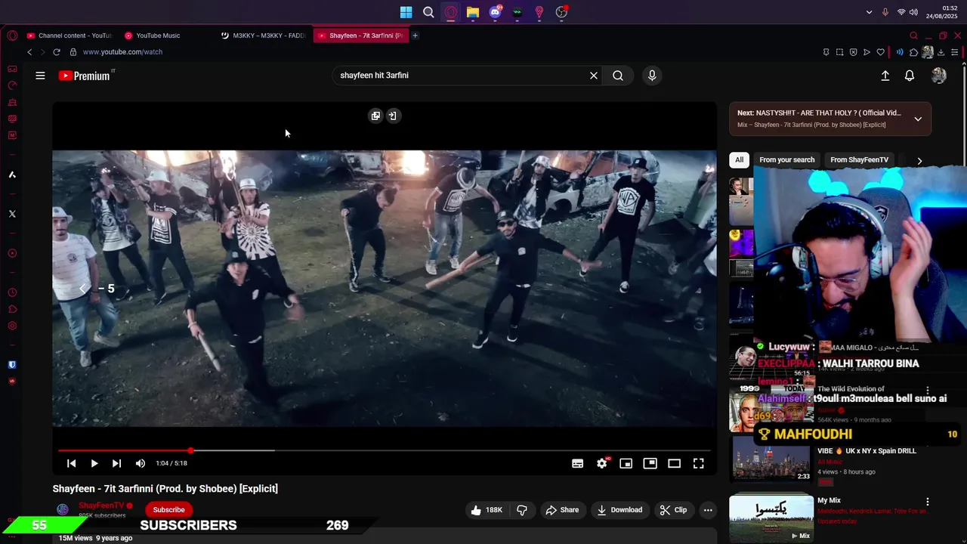967x544 pixels.
Task: Open Opera sidebar extensions cube
Action: (12, 309)
